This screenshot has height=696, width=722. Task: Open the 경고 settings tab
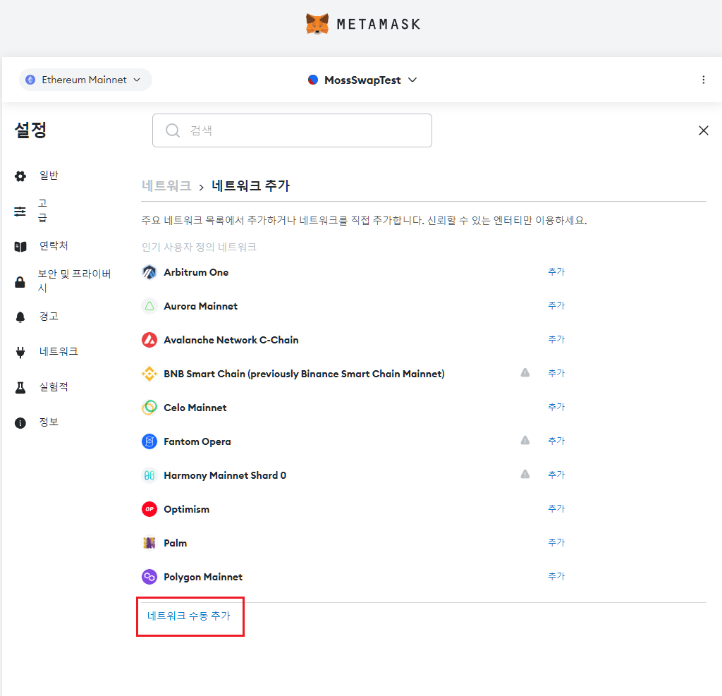click(x=49, y=317)
